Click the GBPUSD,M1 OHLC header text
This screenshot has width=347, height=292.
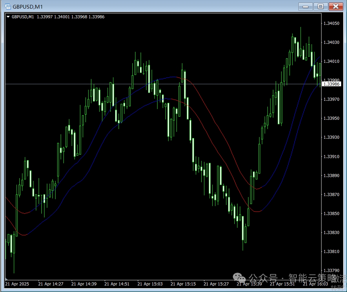click(58, 17)
